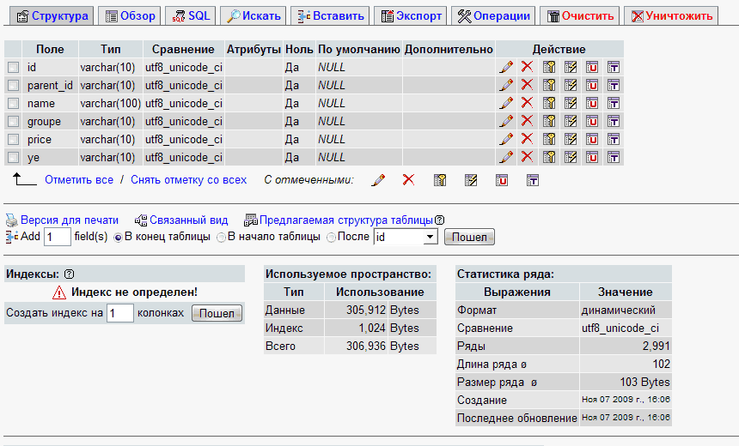
Task: Set primary key icon on the name row
Action: pos(549,103)
